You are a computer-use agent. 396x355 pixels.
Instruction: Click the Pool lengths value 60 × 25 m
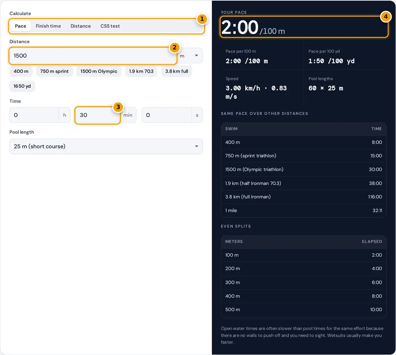coord(326,88)
